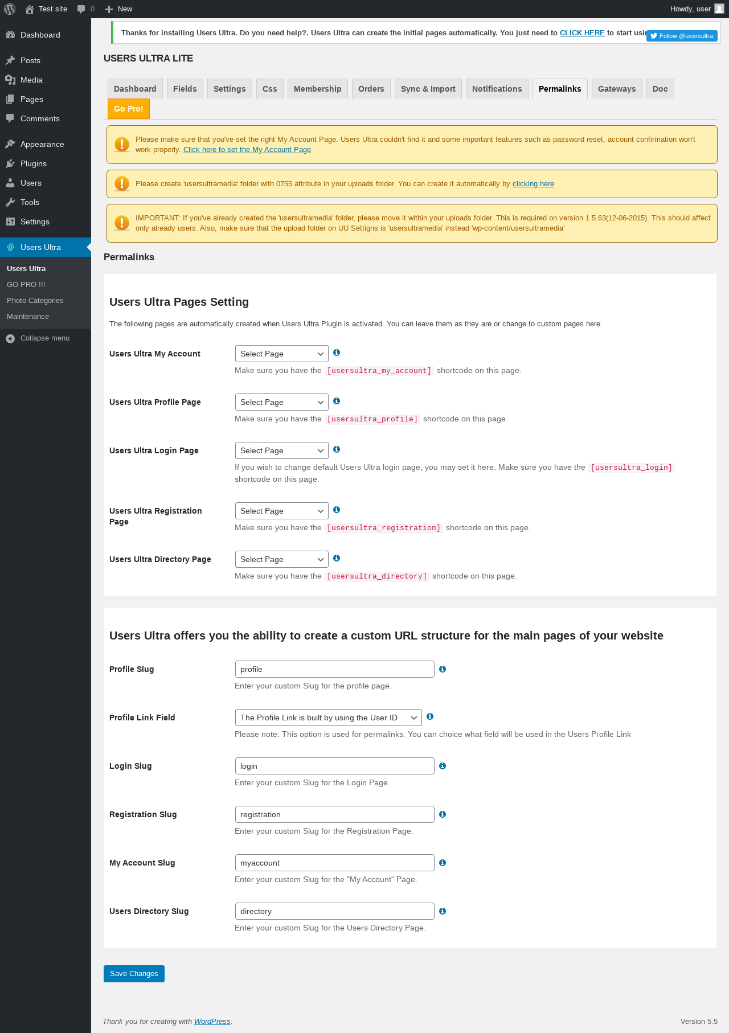
Task: Click info icon beside Login Page dropdown
Action: (337, 449)
